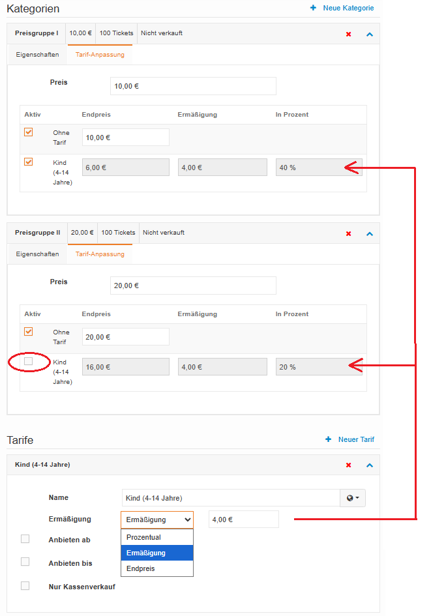Click the Preis field showing 20,00 €
This screenshot has height=616, width=446.
pyautogui.click(x=193, y=286)
